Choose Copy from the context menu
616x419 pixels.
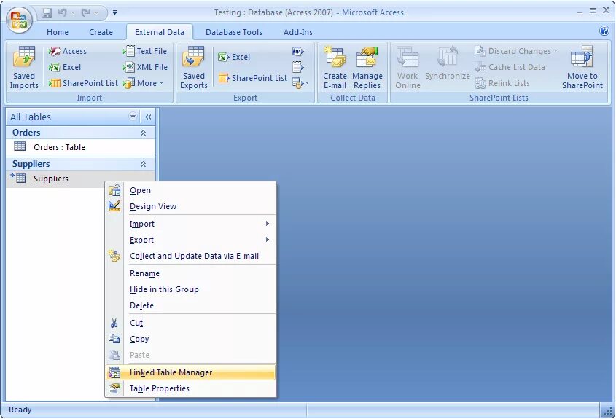click(x=191, y=339)
